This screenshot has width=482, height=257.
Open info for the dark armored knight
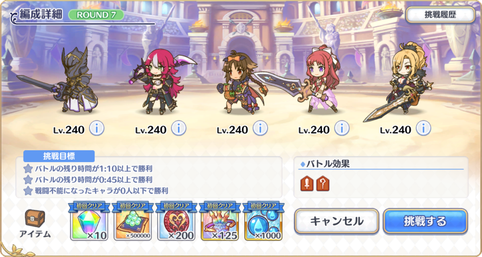pos(97,128)
